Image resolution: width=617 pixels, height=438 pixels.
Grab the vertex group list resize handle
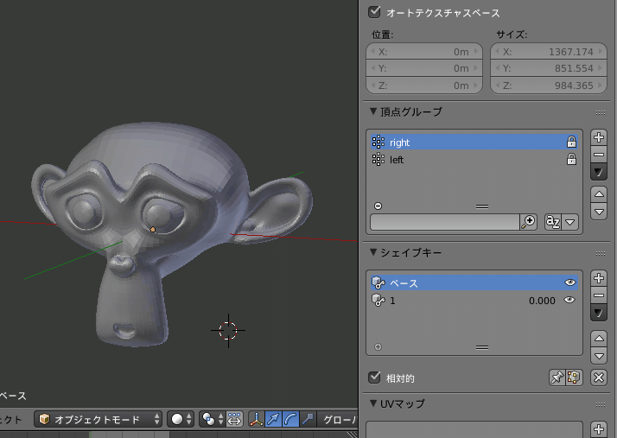click(x=482, y=206)
